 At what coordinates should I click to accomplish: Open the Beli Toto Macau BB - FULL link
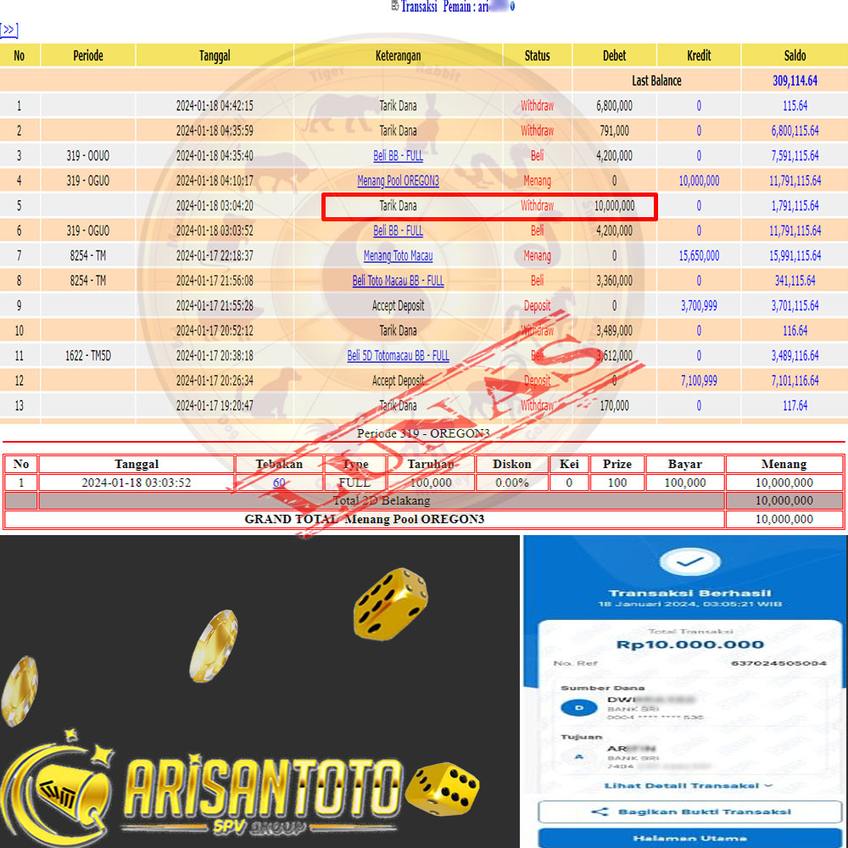coord(398,281)
